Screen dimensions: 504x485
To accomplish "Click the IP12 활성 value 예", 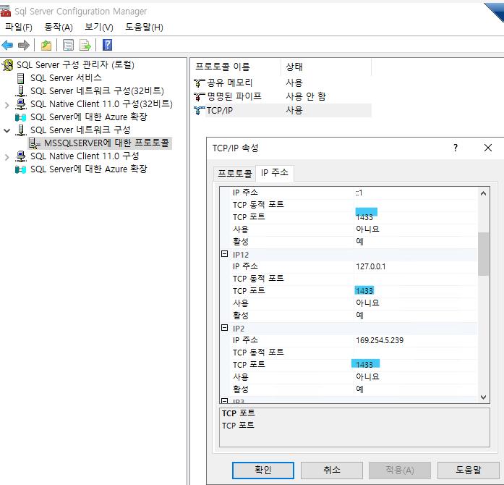I will pos(359,315).
